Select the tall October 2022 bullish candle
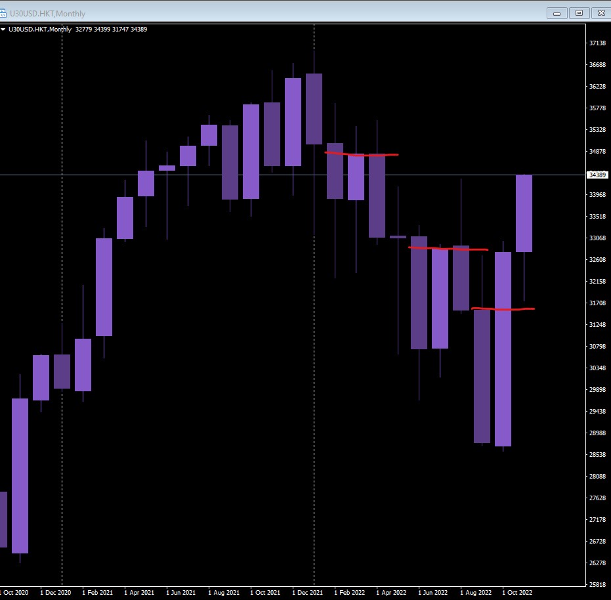Screen dimensions: 611x600 click(503, 349)
